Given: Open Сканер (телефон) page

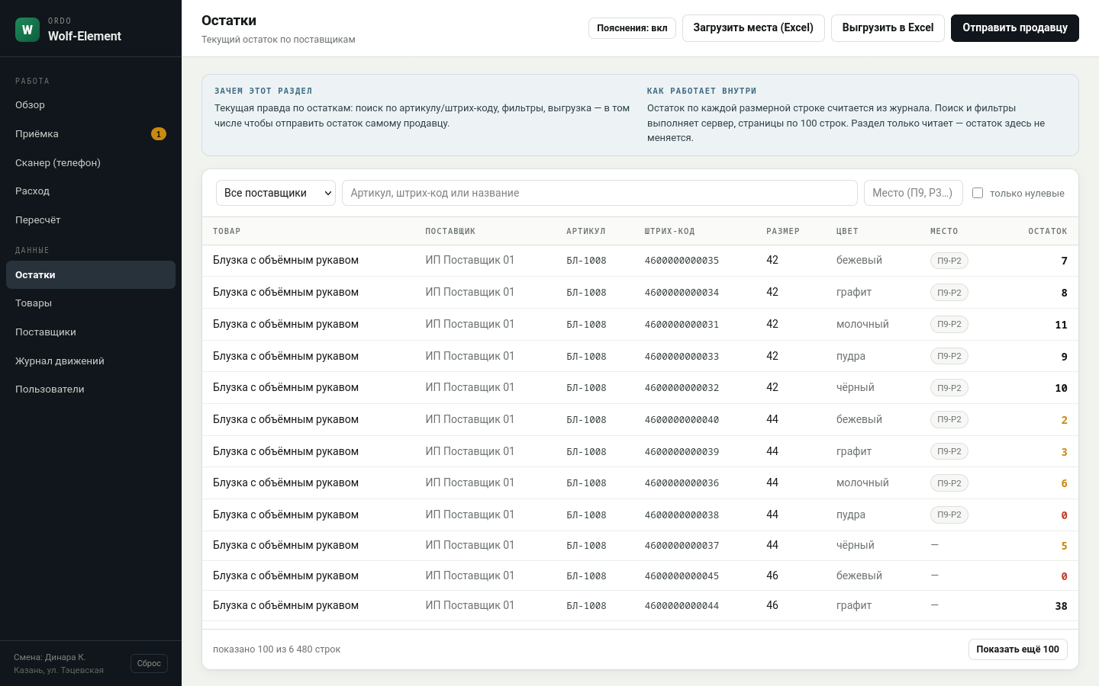Looking at the screenshot, I should coord(91,162).
